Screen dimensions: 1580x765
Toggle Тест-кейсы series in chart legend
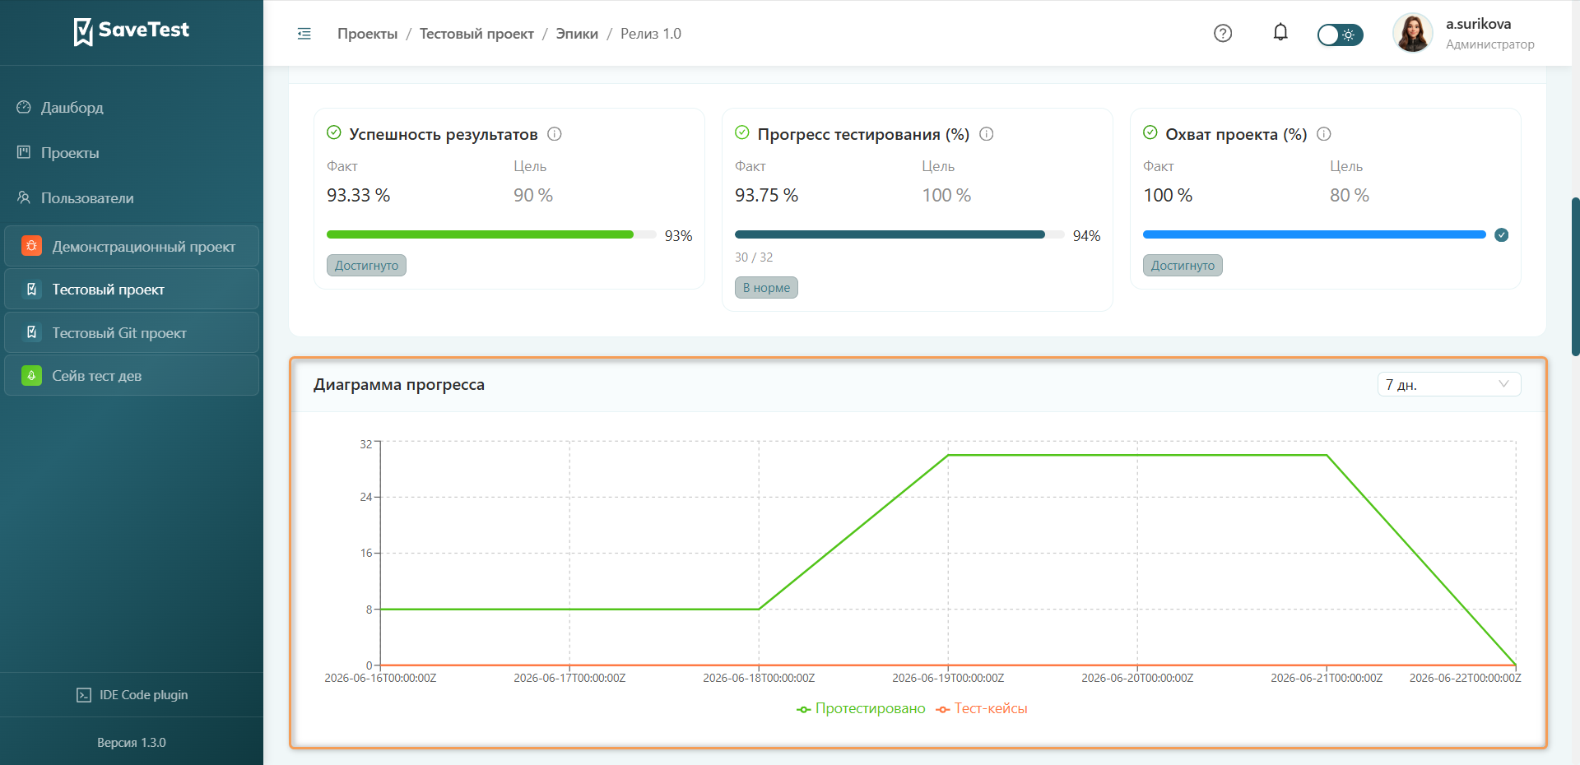[982, 709]
